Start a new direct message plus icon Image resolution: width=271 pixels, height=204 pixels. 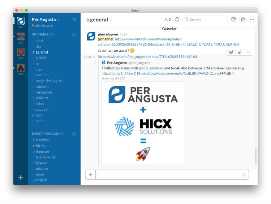pos(74,134)
